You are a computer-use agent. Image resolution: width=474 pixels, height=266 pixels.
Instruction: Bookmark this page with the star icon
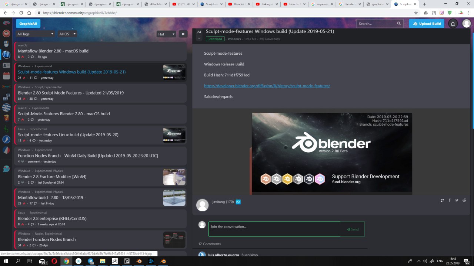click(x=416, y=13)
